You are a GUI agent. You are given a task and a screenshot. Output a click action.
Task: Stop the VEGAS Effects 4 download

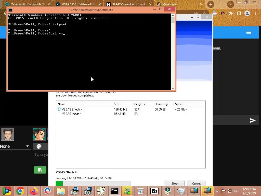174,183
